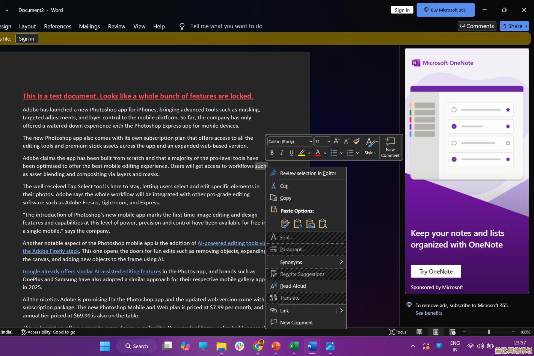Toggle bold formatting in mini toolbar
Viewport: 534px width, 356px height.
click(x=272, y=153)
